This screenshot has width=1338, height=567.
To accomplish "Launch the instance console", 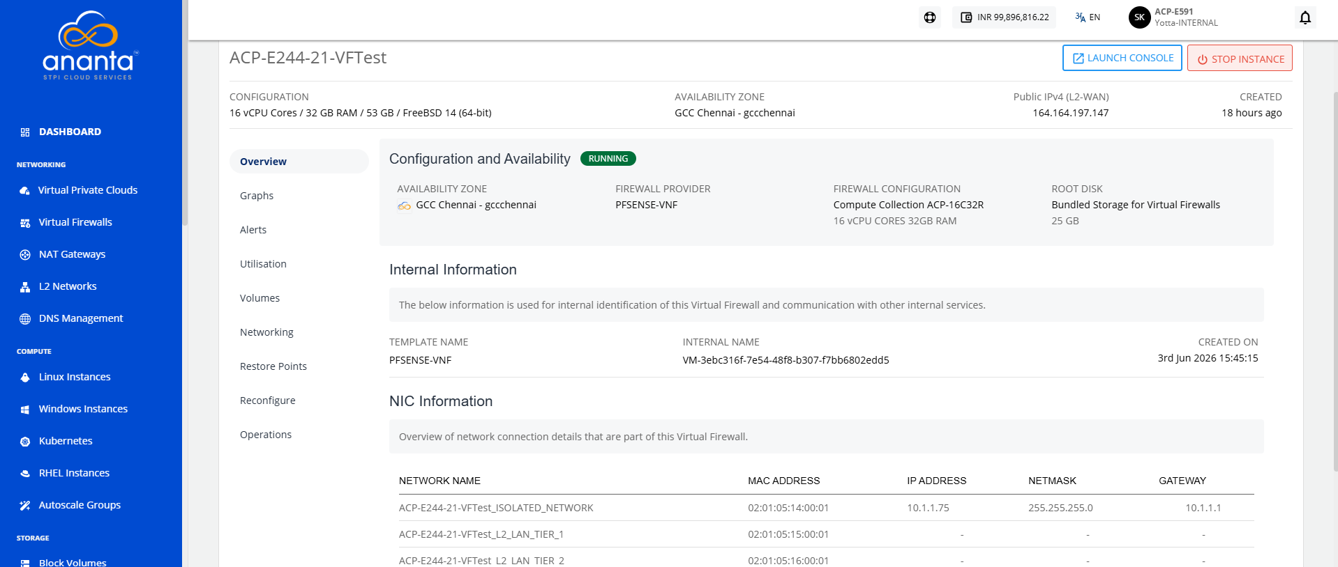I will (1122, 58).
